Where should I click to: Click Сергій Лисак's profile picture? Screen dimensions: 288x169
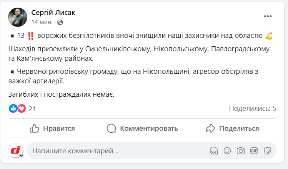pos(18,17)
